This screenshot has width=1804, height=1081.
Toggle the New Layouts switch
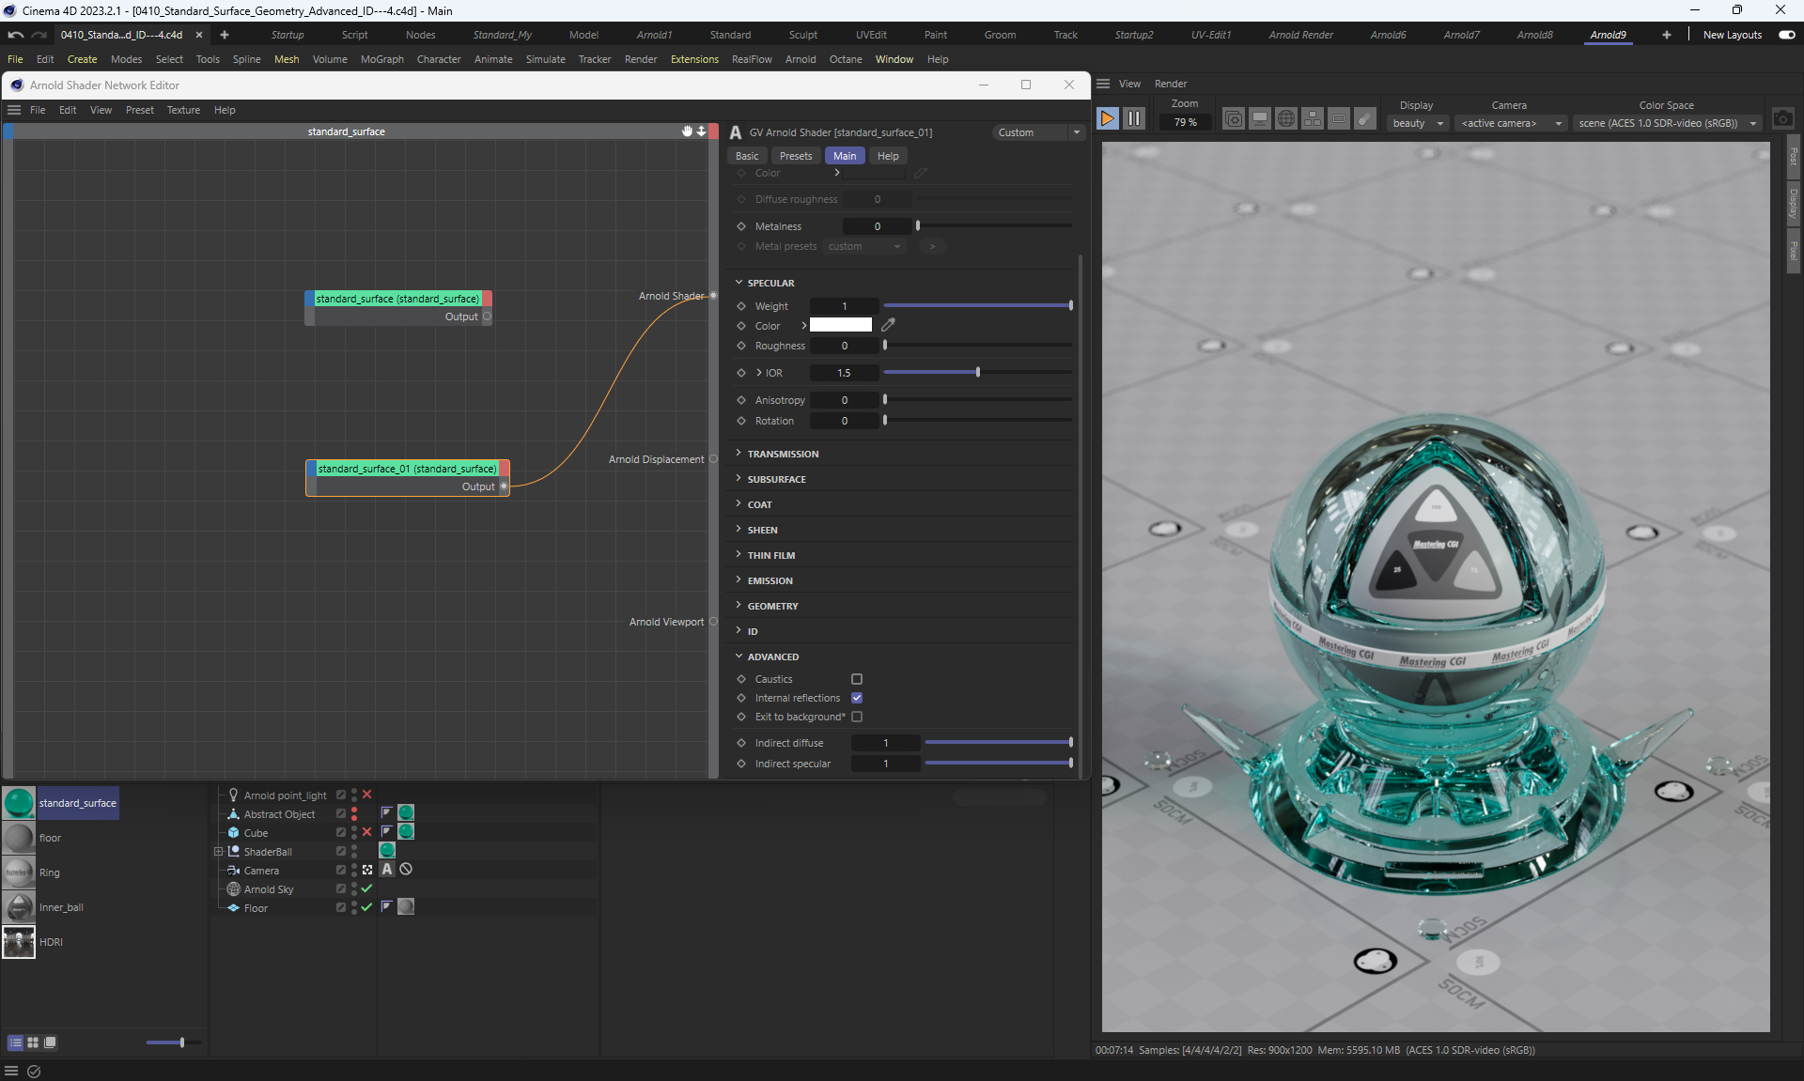(x=1786, y=35)
